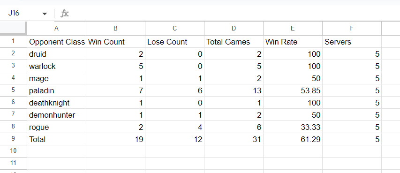Select row 1 header
Viewport: 400px width, 173px height.
coord(13,41)
